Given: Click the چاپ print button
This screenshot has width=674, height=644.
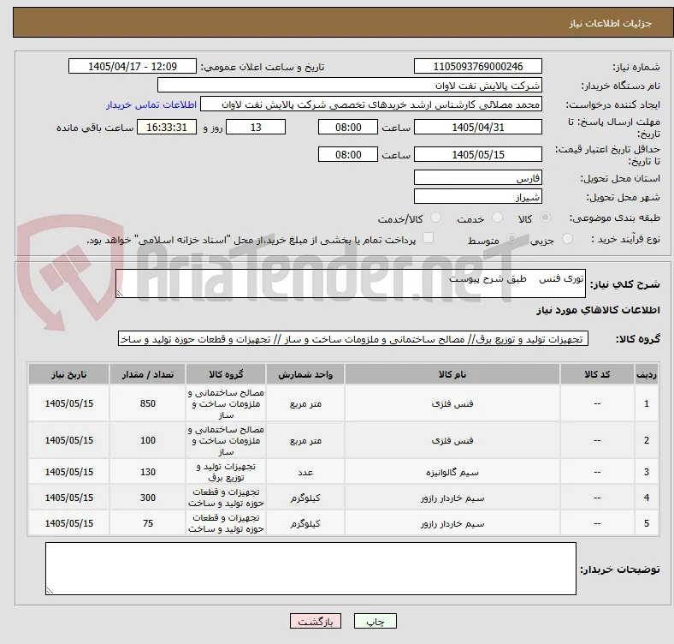Looking at the screenshot, I should click(375, 621).
